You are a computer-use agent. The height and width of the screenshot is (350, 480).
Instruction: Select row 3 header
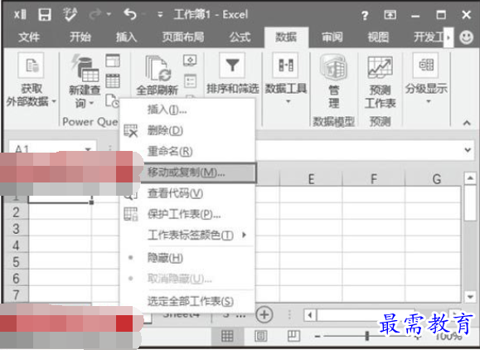(x=17, y=229)
